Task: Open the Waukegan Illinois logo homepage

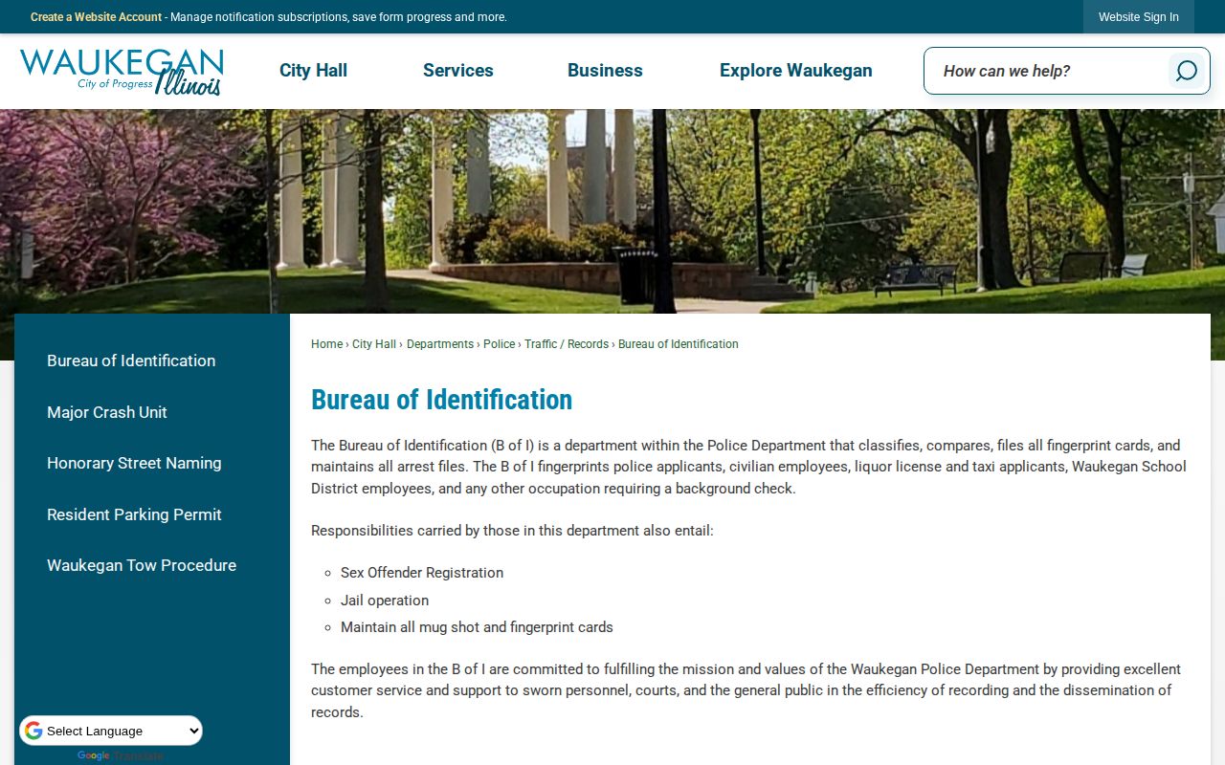Action: tap(122, 72)
